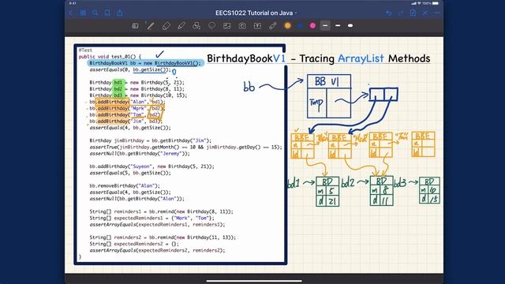This screenshot has width=505, height=284.
Task: Open the EECS1022 Tutorial on Java title dropdown
Action: 256,13
